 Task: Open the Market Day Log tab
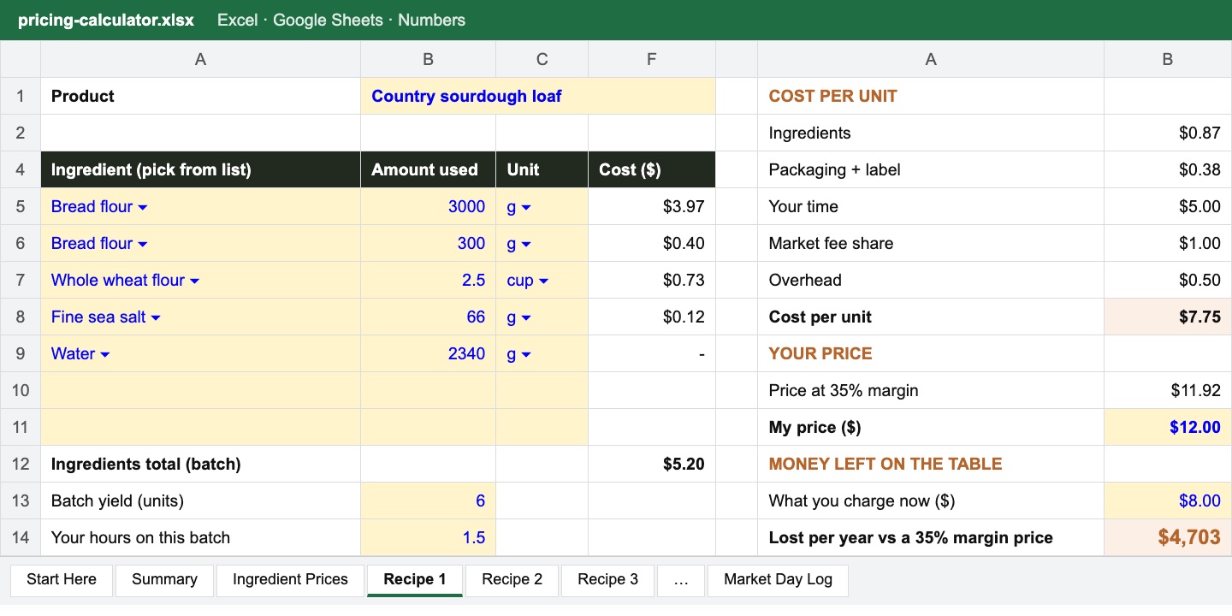[778, 579]
